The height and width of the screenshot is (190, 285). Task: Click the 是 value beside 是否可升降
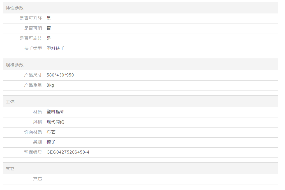(x=49, y=18)
